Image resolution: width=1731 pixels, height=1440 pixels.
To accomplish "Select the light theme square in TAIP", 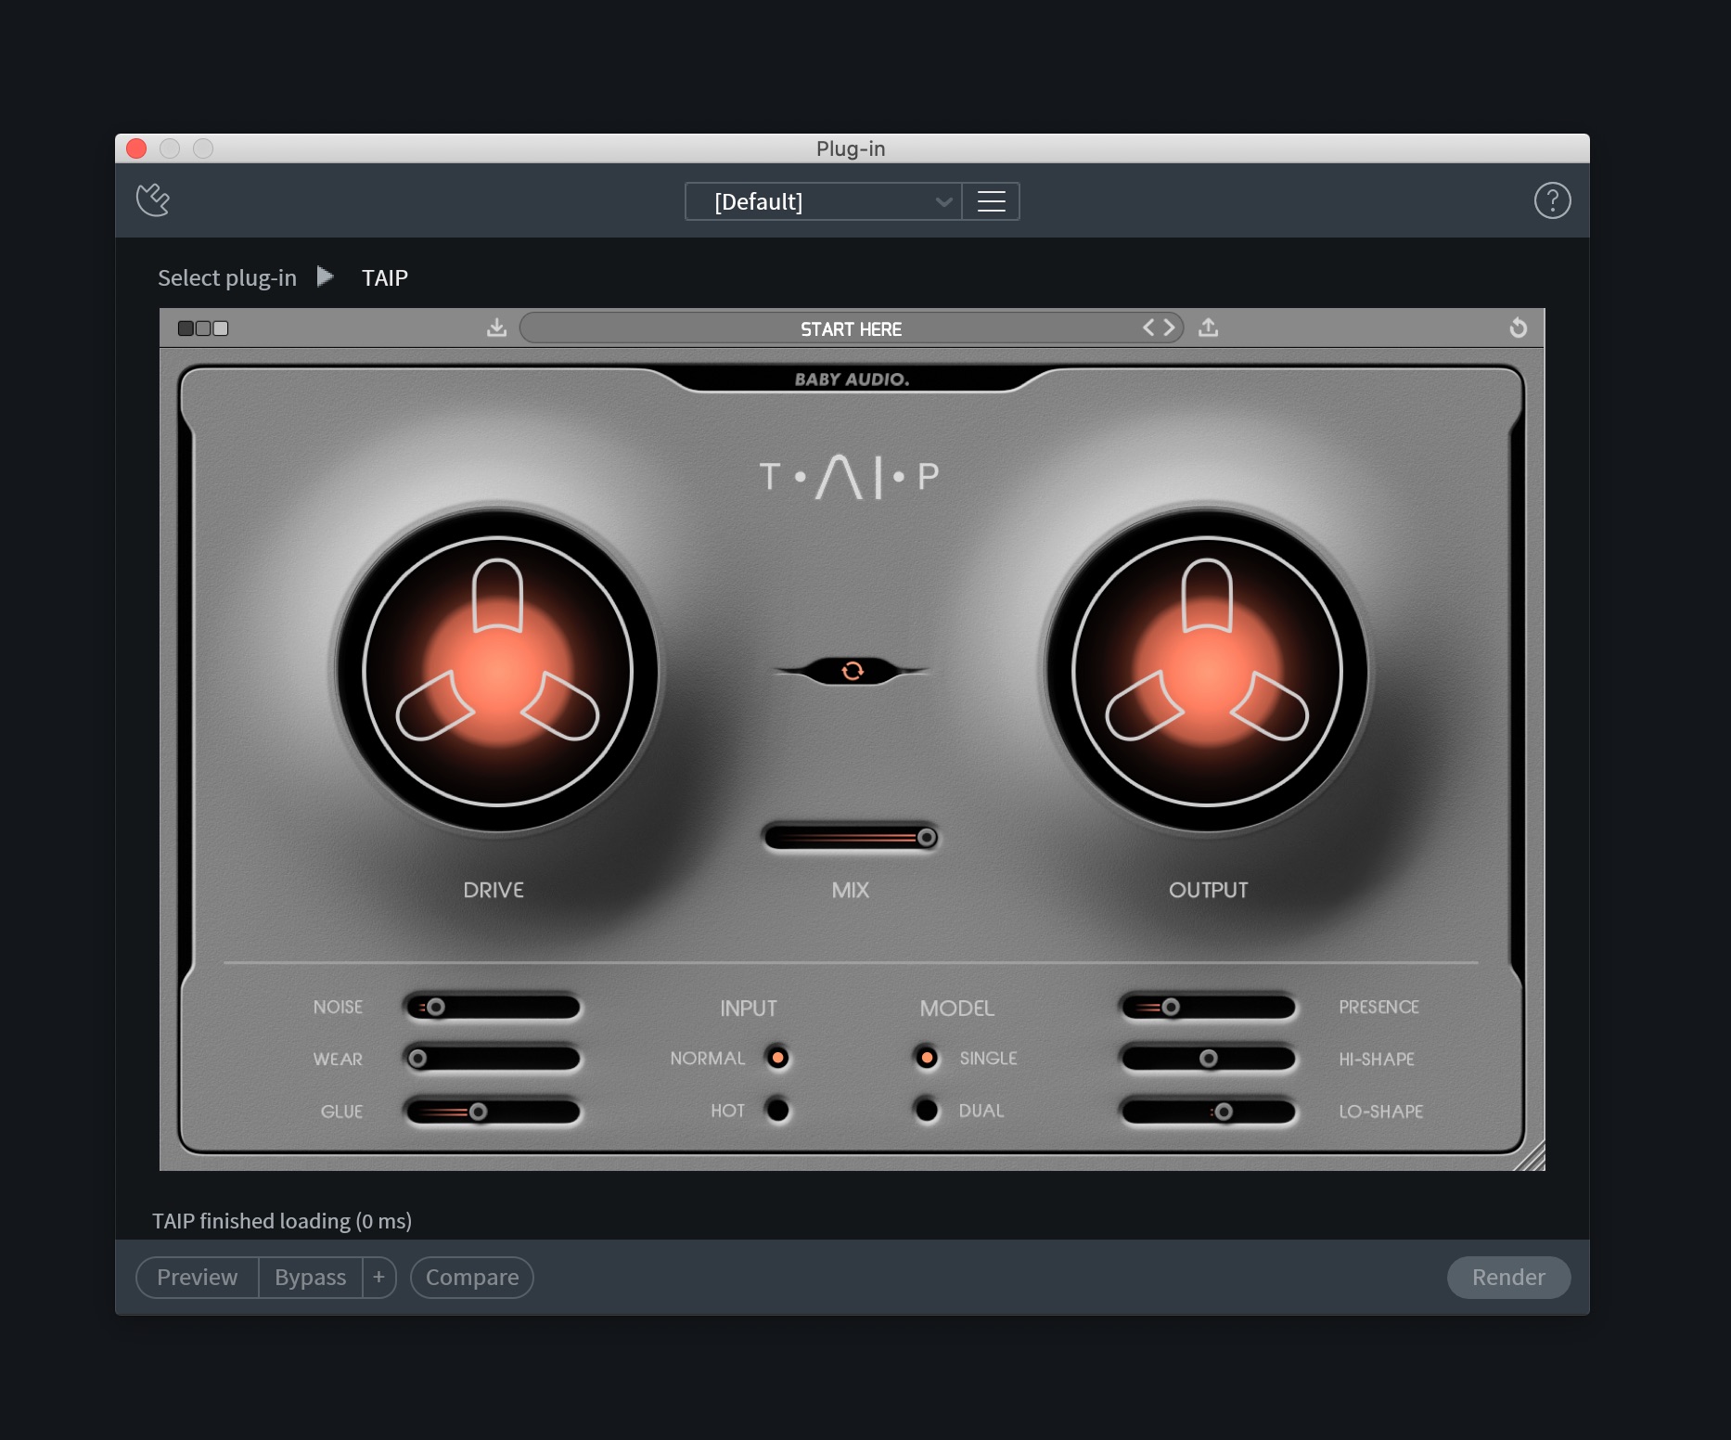I will pyautogui.click(x=221, y=328).
